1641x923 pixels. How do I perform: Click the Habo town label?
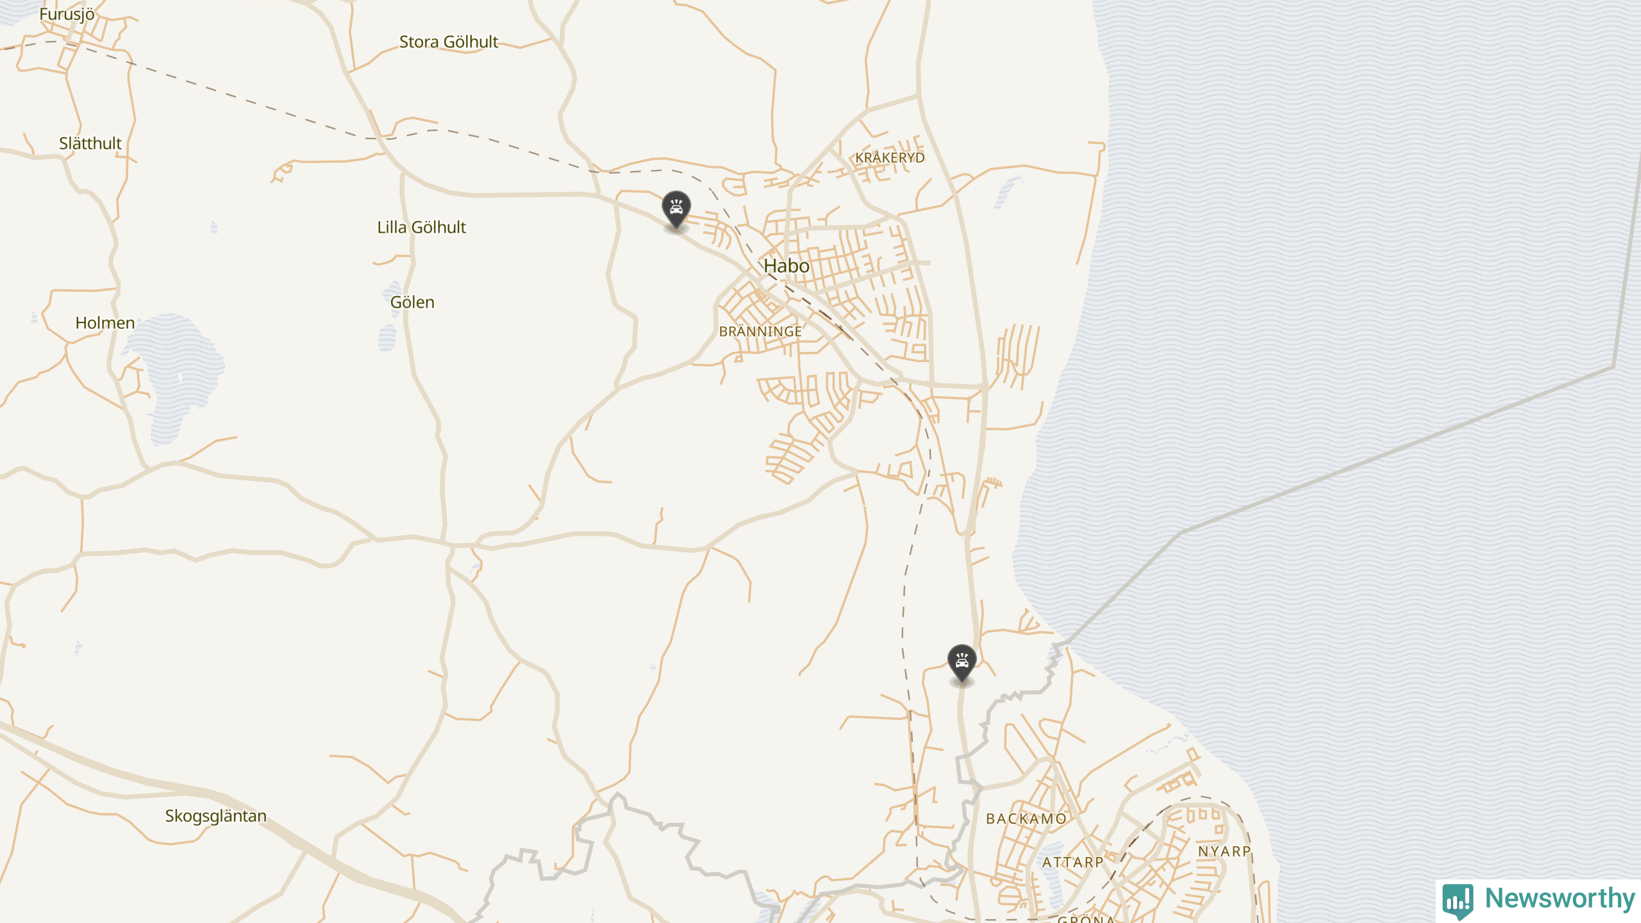point(786,265)
